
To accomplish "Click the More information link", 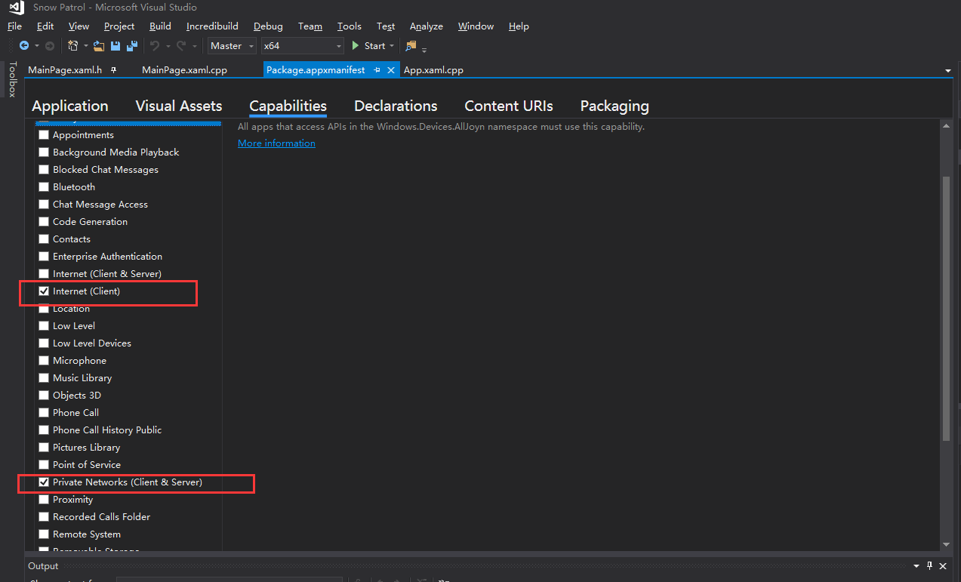I will [x=276, y=143].
